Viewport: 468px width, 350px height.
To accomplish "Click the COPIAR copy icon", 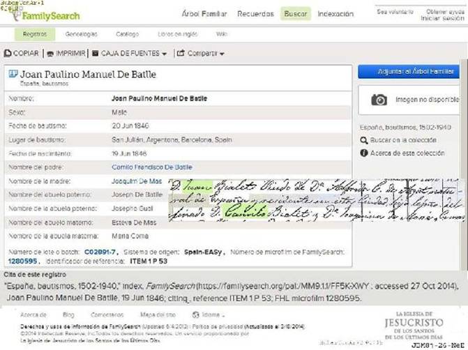I will click(8, 53).
